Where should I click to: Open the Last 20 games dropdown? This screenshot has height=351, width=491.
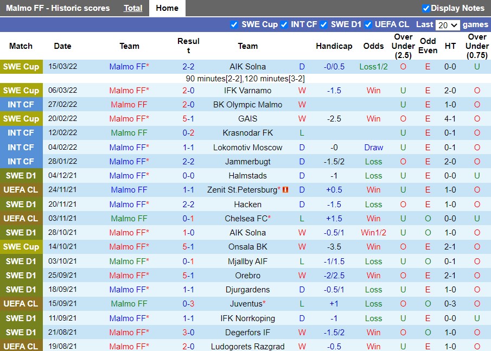448,25
